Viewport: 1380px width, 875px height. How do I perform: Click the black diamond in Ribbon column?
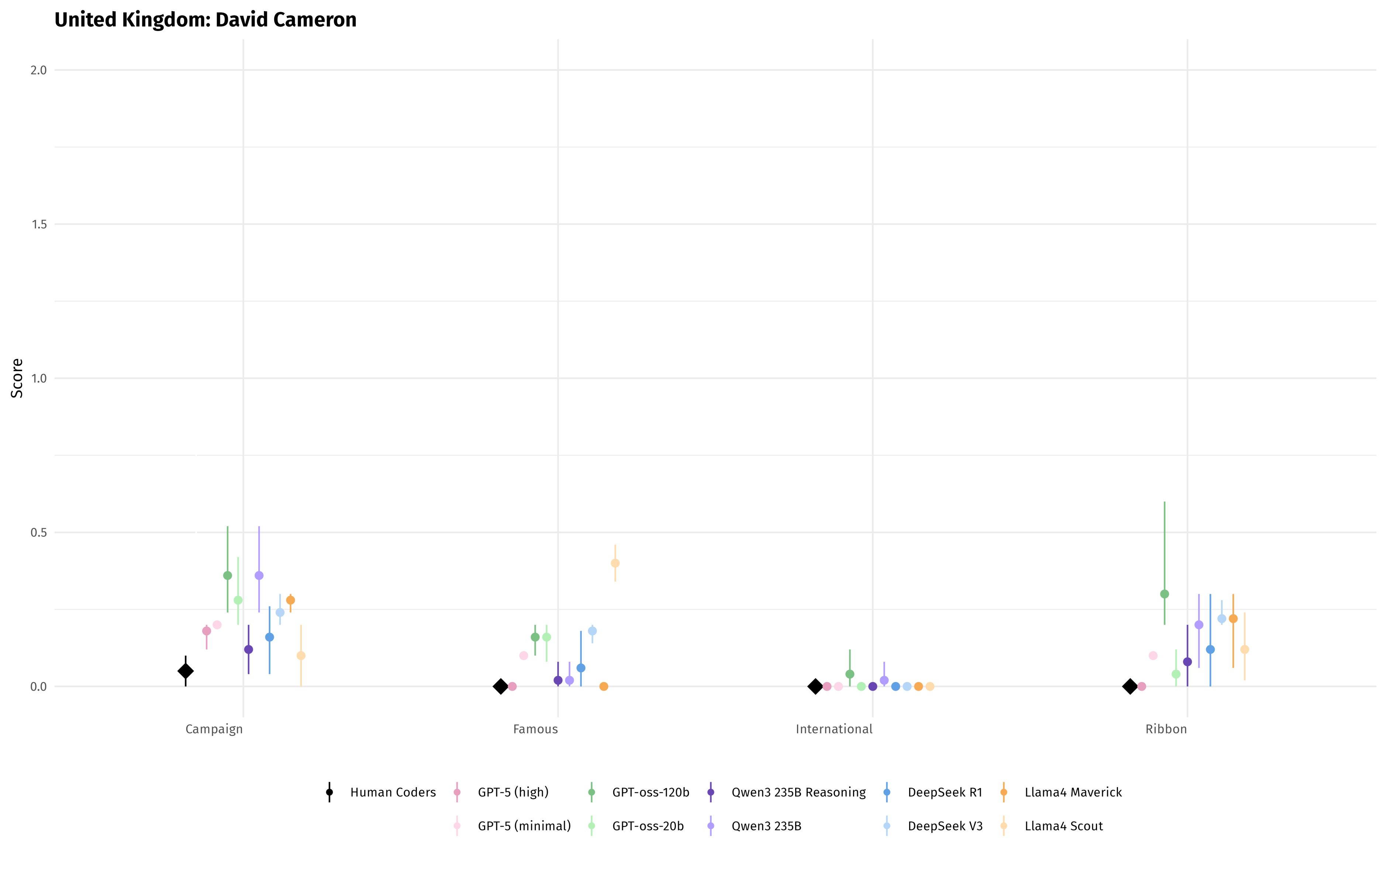point(1129,686)
